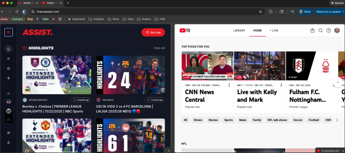This screenshot has width=345, height=153.
Task: Select the Movies filter chip
Action: coord(213,120)
